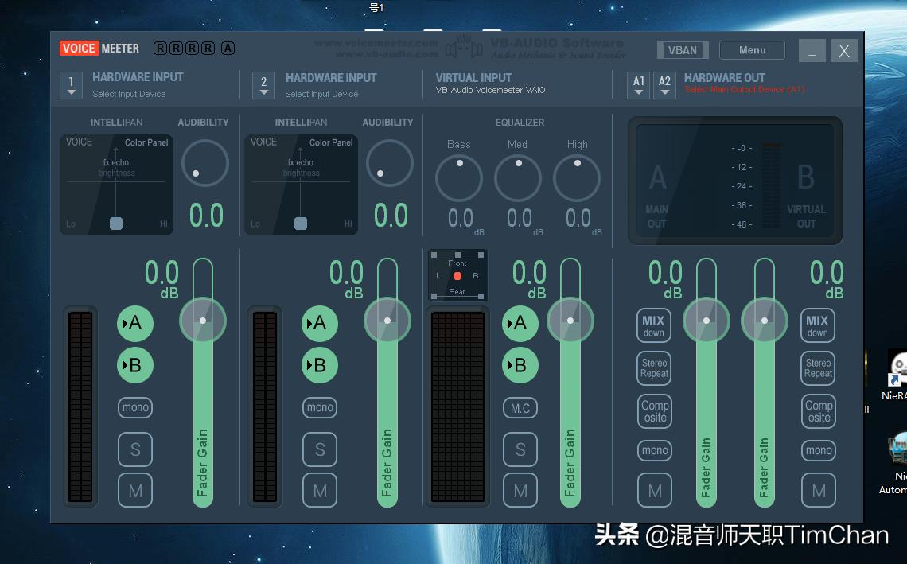Open input device selector for strip 2
The width and height of the screenshot is (907, 564).
(263, 85)
